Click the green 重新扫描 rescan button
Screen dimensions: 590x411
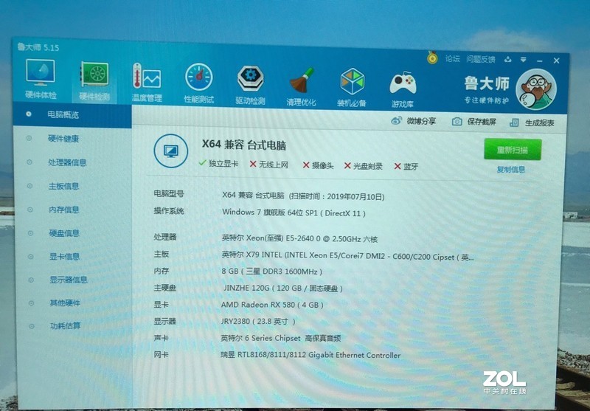513,150
